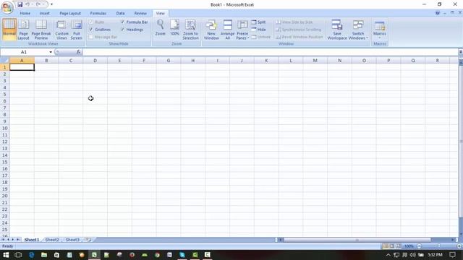Open Excel Help icon
The height and width of the screenshot is (260, 463).
438,13
